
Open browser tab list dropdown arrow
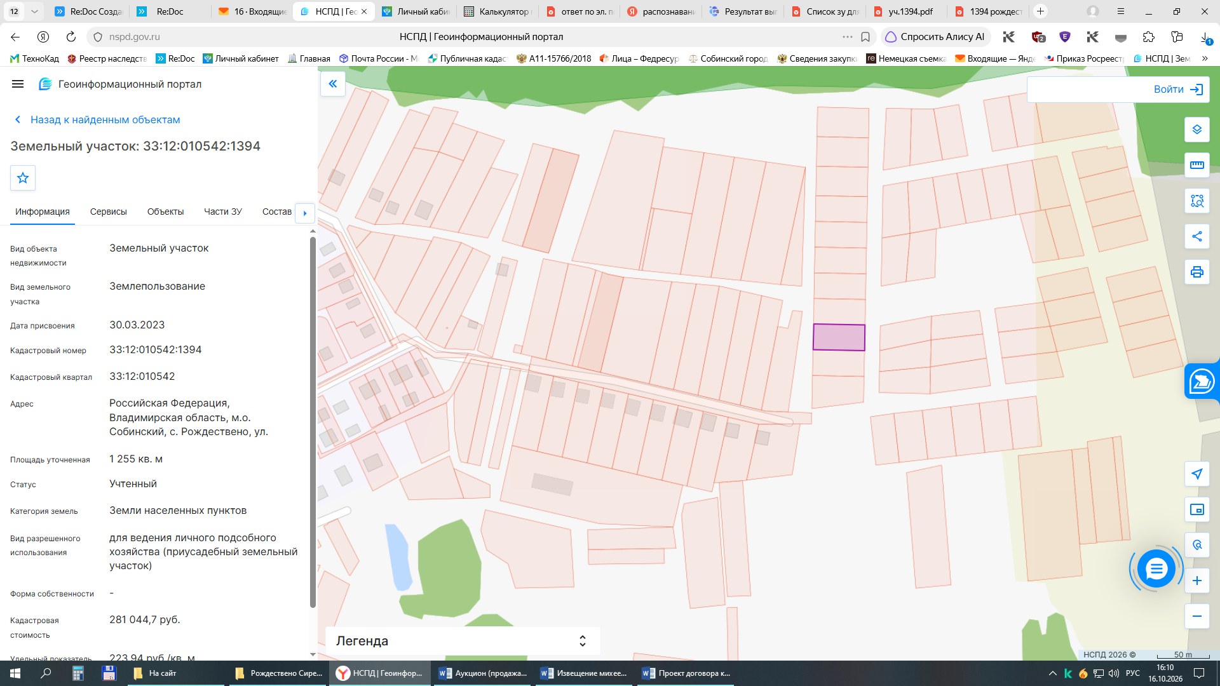point(34,11)
